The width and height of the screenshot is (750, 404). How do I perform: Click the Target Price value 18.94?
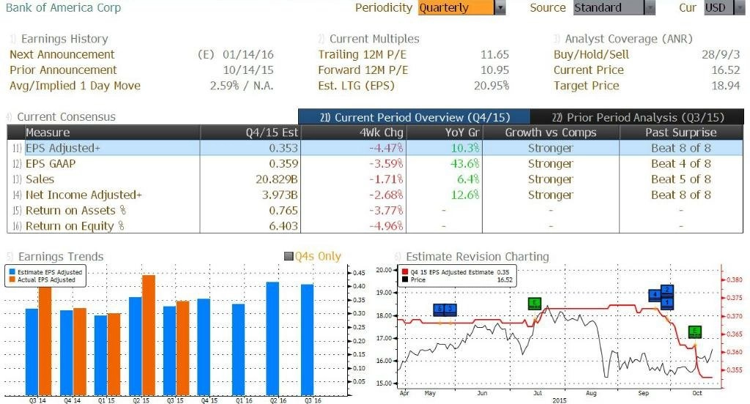pyautogui.click(x=726, y=86)
